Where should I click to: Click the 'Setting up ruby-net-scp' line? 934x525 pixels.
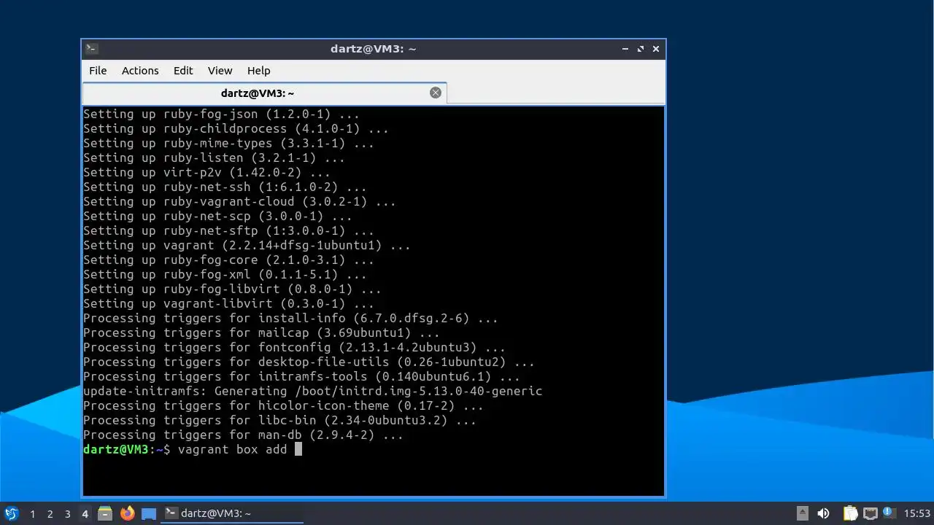(217, 216)
